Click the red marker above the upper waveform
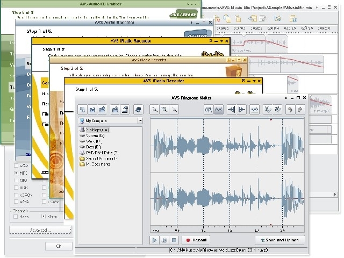The height and width of the screenshot is (258, 344). pyautogui.click(x=271, y=120)
